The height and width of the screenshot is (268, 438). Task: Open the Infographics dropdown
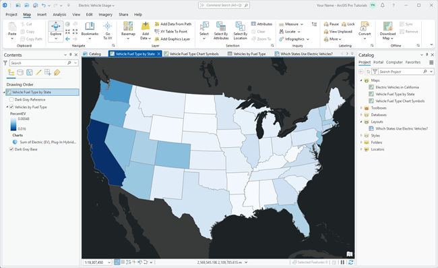pyautogui.click(x=307, y=39)
